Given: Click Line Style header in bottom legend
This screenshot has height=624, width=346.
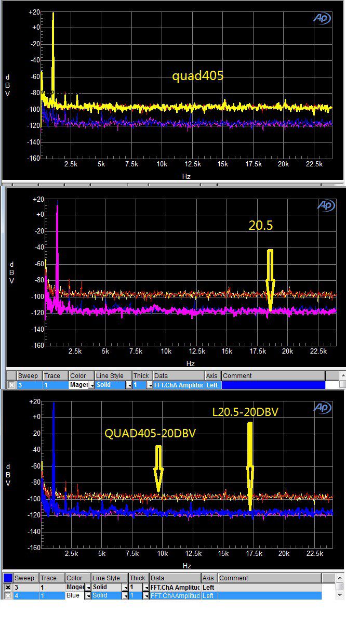Looking at the screenshot, I should 110,578.
